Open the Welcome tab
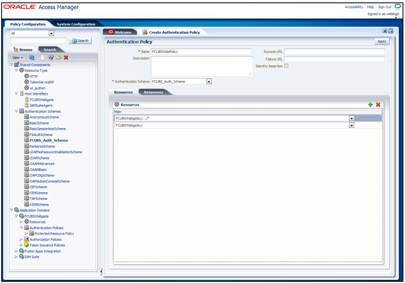The image size is (405, 283). [x=120, y=32]
